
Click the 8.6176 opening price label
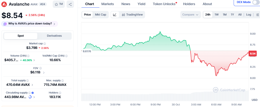tap(87, 51)
